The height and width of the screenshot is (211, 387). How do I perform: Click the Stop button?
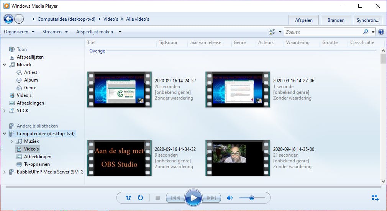[x=158, y=198]
